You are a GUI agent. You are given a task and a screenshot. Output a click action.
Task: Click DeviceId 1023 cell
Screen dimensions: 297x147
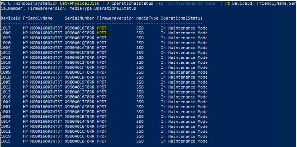(x=6, y=38)
